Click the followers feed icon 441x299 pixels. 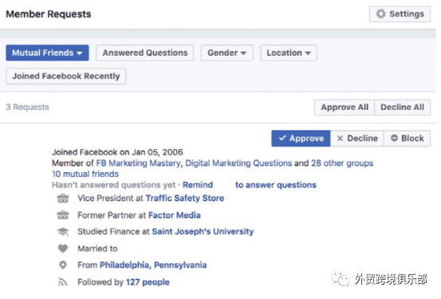click(63, 281)
